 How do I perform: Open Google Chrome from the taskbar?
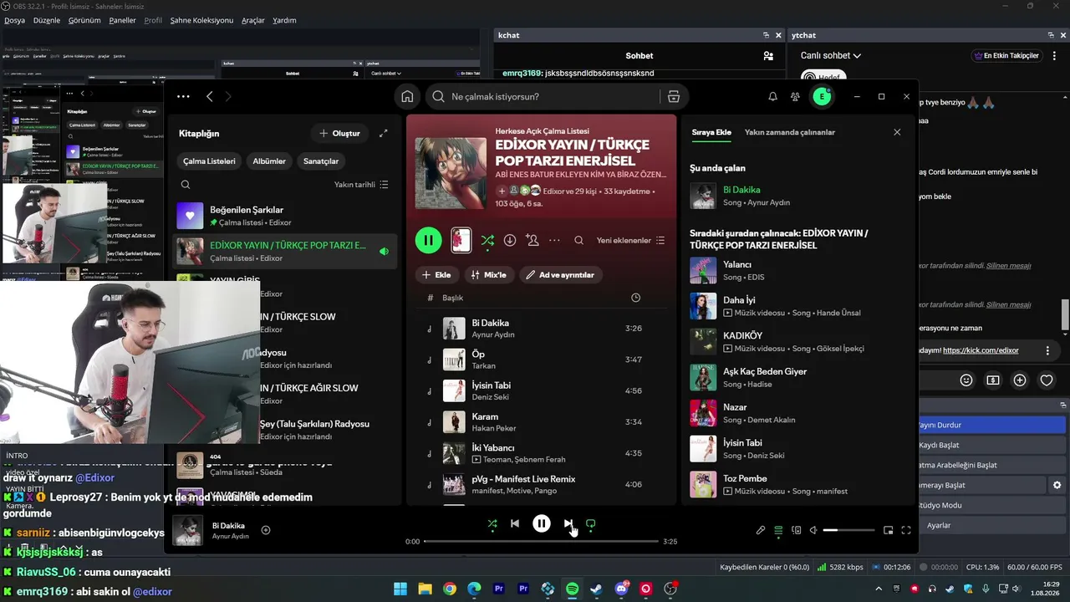450,589
